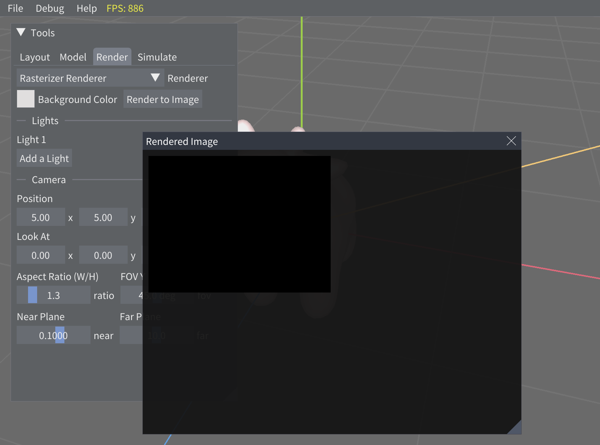The height and width of the screenshot is (445, 600).
Task: Open the Debug menu
Action: (50, 8)
